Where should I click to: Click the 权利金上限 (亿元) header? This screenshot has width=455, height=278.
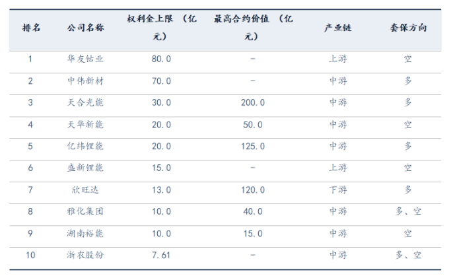point(161,28)
